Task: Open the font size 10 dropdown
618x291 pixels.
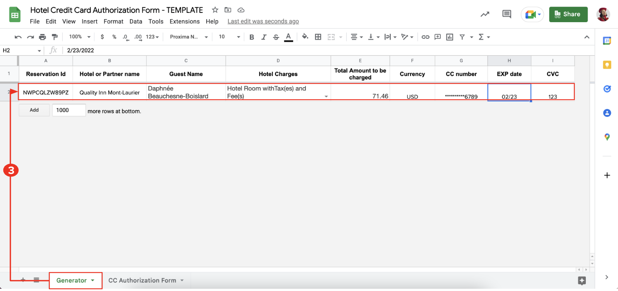Action: (x=229, y=37)
